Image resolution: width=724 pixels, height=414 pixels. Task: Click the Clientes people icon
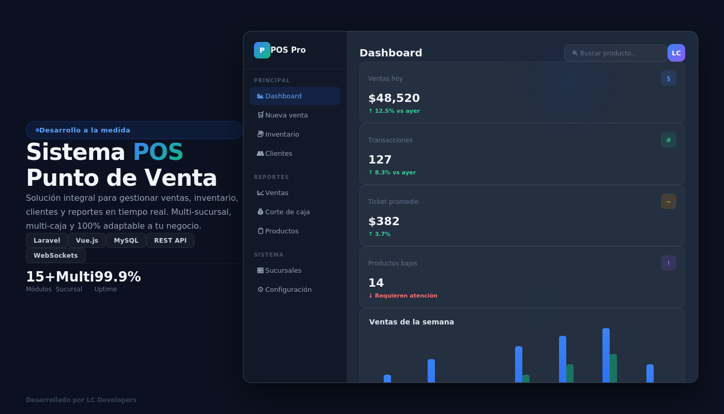coord(260,153)
